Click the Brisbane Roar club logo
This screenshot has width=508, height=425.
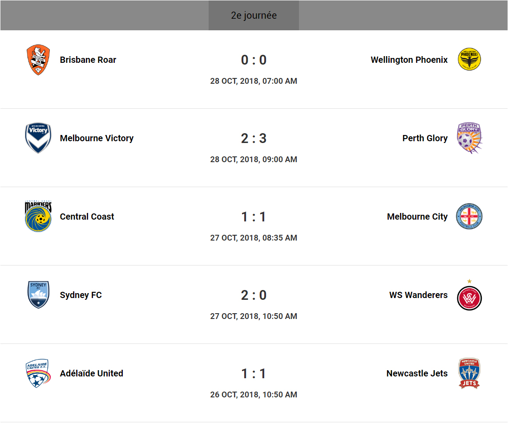(x=38, y=60)
